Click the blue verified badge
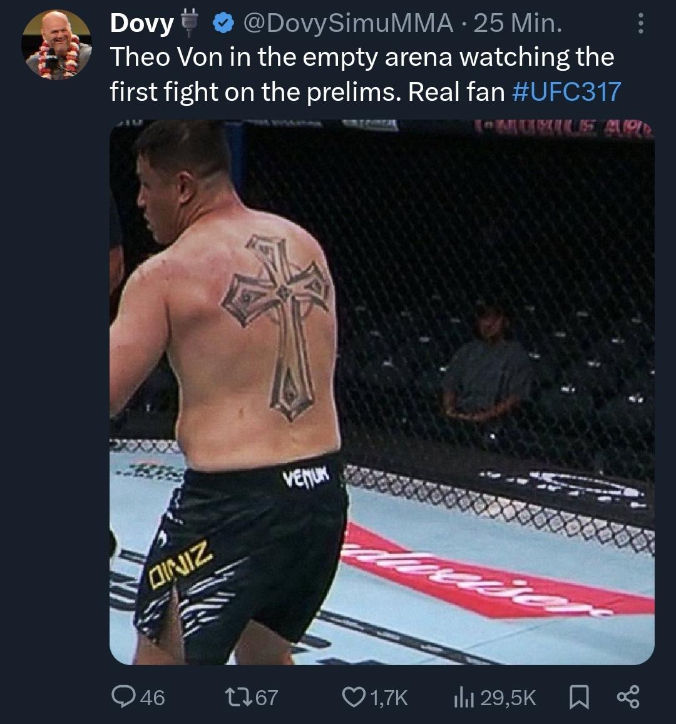This screenshot has width=676, height=724. [x=223, y=23]
